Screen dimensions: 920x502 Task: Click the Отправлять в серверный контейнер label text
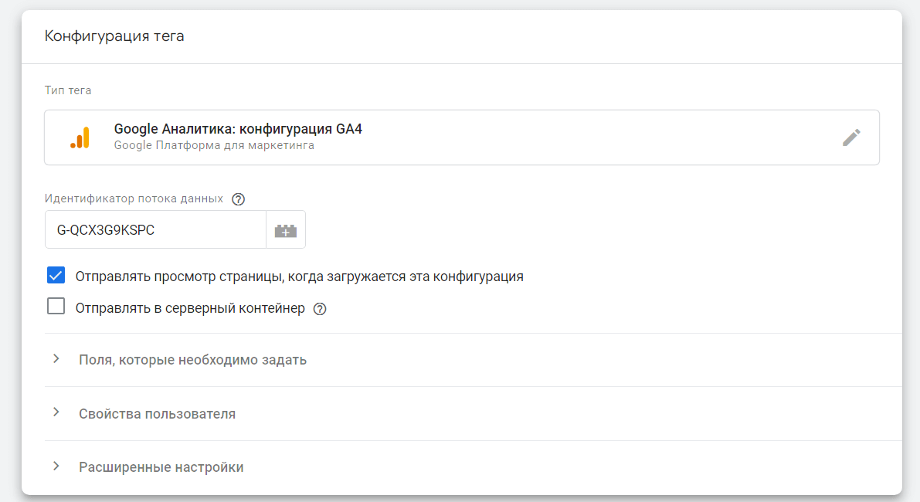coord(190,308)
